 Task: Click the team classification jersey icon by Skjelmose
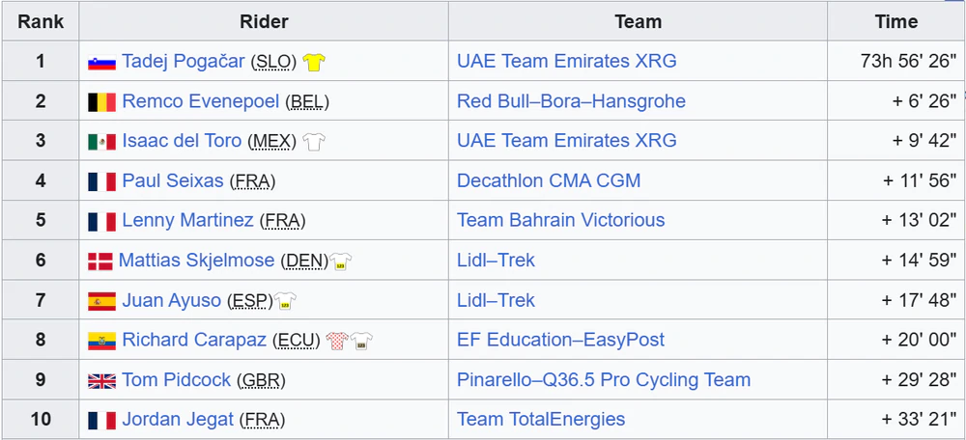340,261
